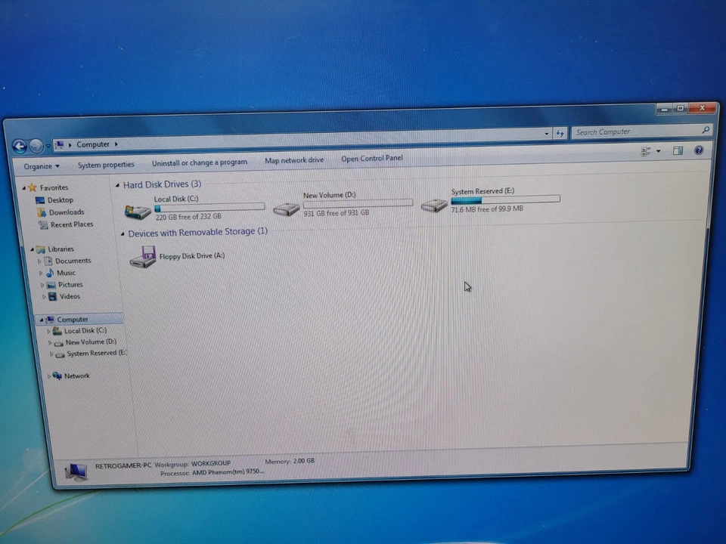
Task: Click the Refresh icon beside the address bar
Action: point(560,133)
